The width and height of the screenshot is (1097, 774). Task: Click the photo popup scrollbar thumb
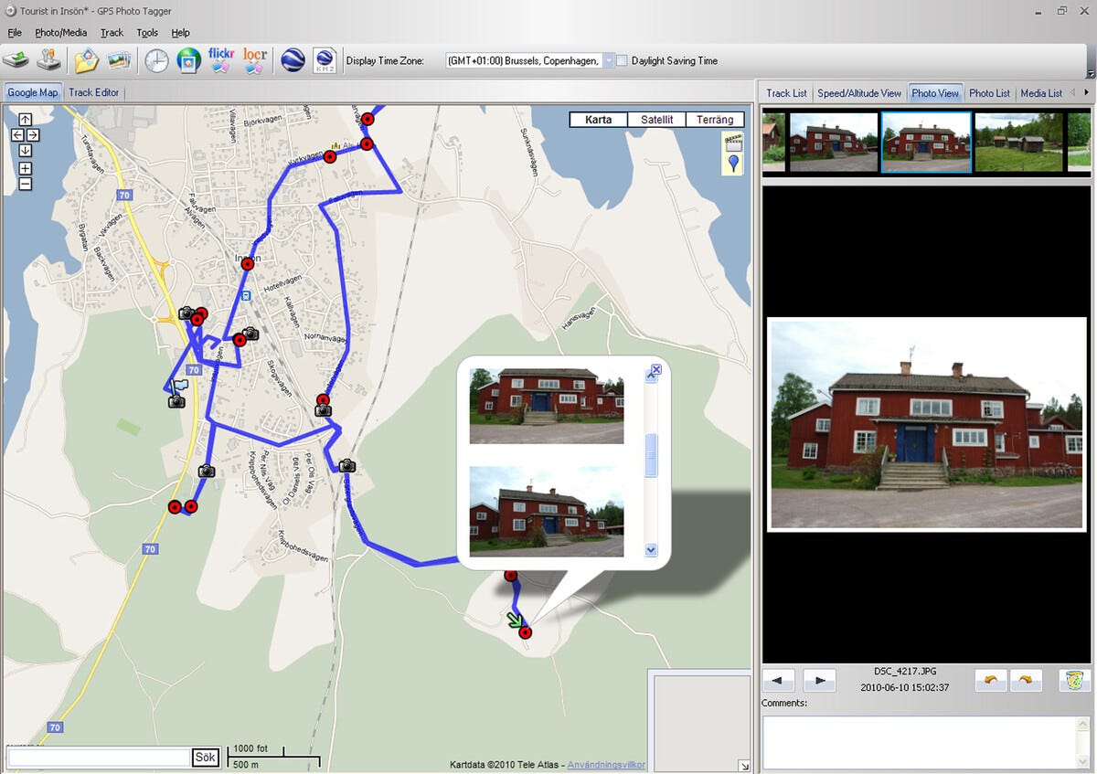[x=651, y=455]
